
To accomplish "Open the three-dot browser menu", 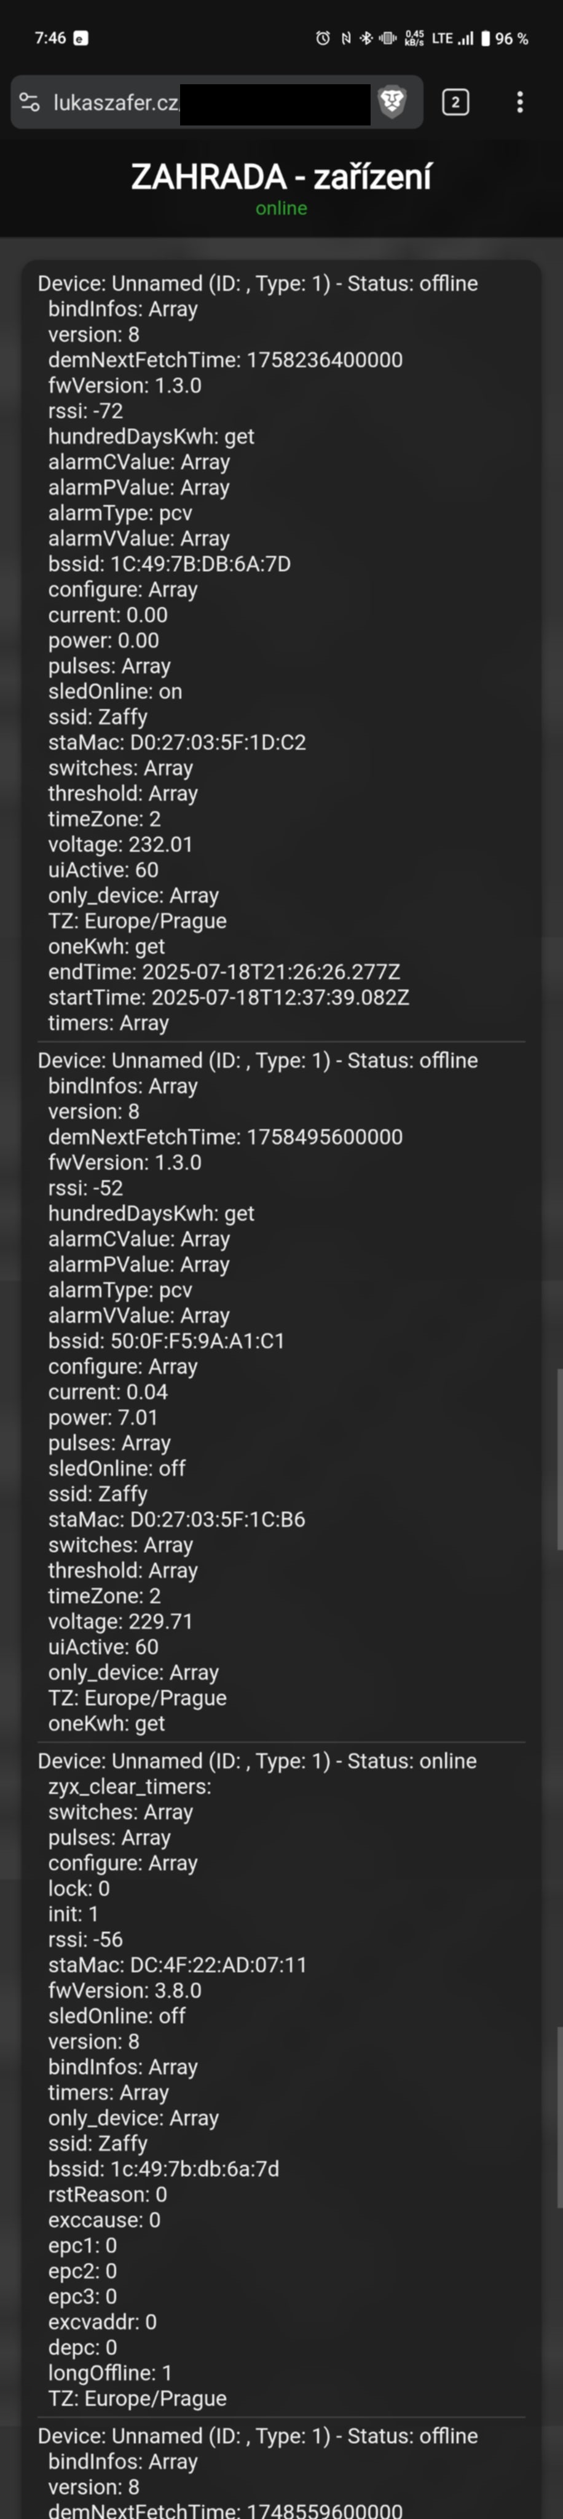I will coord(519,101).
